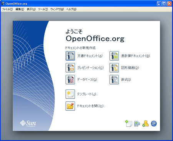Click the blue OpenOffice.org info globe icon
This screenshot has height=141, width=173.
[154, 124]
